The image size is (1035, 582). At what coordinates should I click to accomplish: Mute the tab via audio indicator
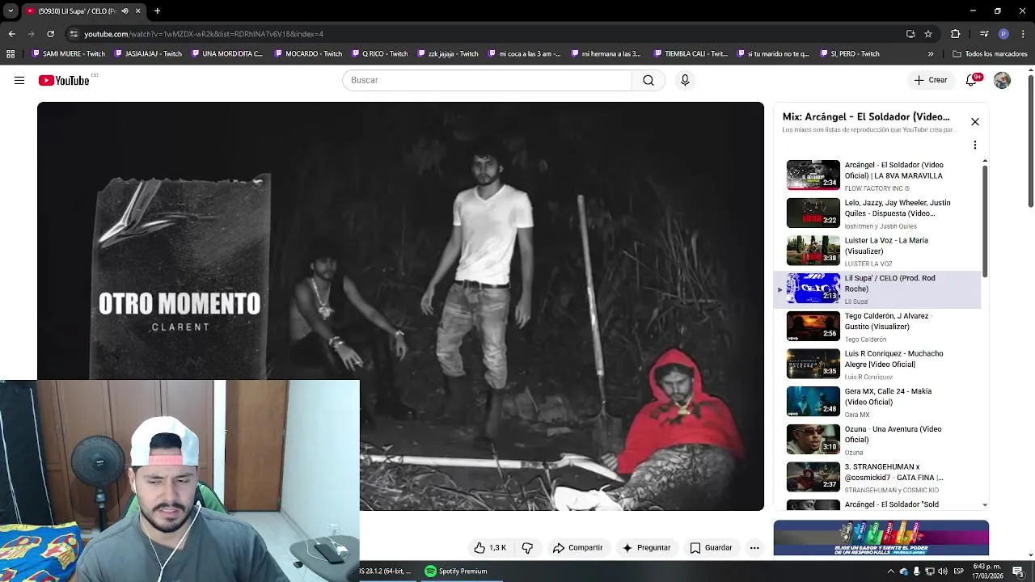click(125, 11)
